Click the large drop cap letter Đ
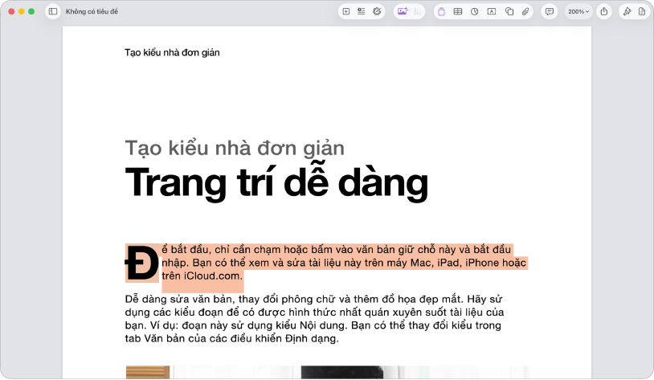Viewport: 654px width, 380px height. 142,264
